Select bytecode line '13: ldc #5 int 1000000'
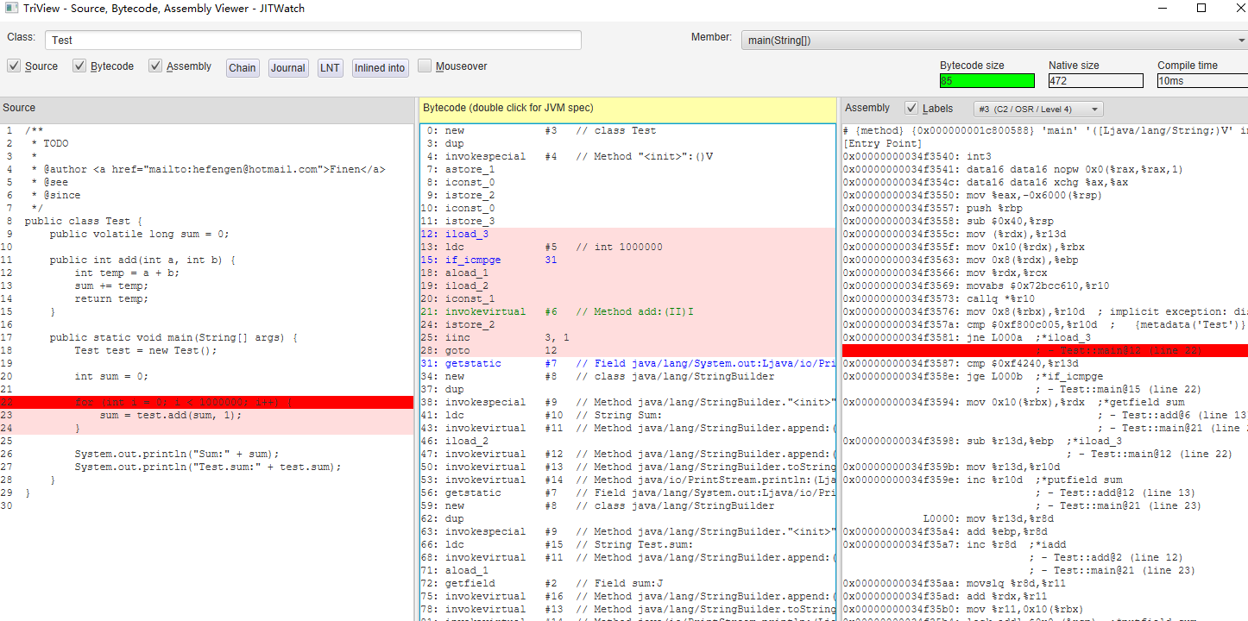Screen dimensions: 1248x621 [627, 247]
